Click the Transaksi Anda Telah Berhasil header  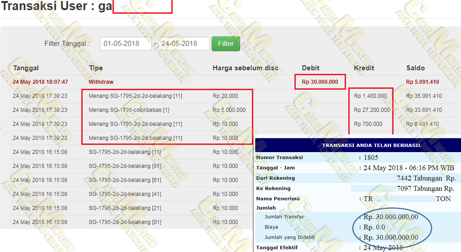[x=371, y=146]
